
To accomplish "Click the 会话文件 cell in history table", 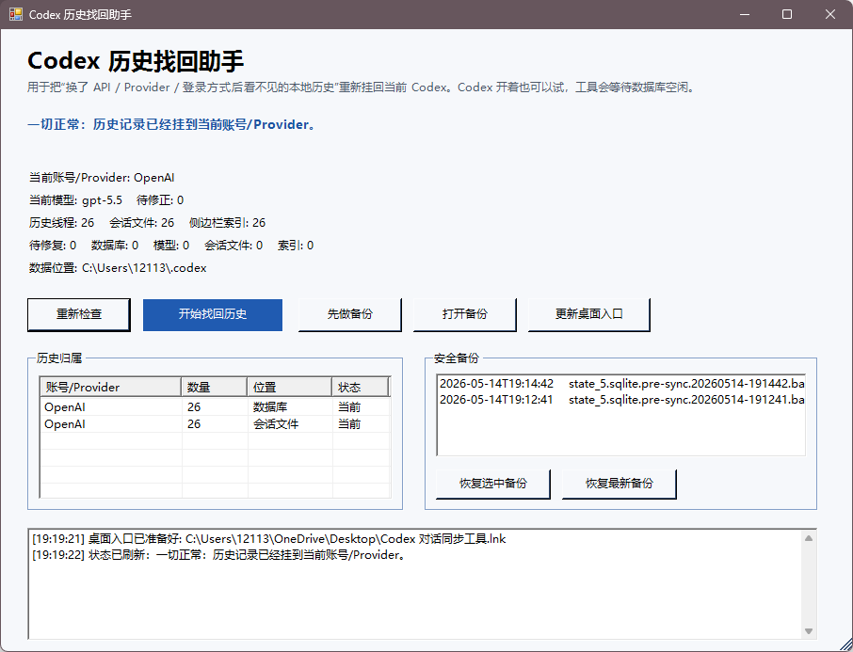I will coord(276,424).
